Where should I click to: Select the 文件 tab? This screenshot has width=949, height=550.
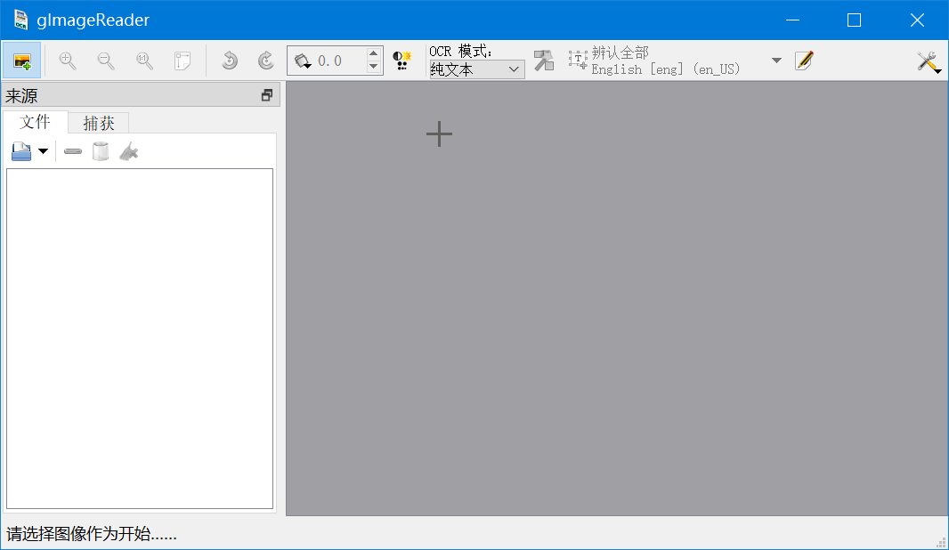(x=35, y=123)
